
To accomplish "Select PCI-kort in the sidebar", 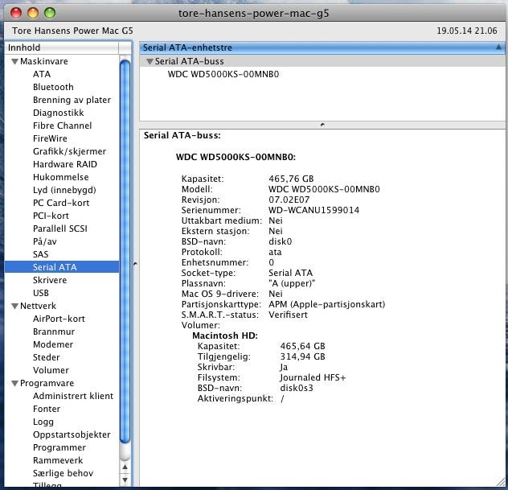I will tap(51, 216).
